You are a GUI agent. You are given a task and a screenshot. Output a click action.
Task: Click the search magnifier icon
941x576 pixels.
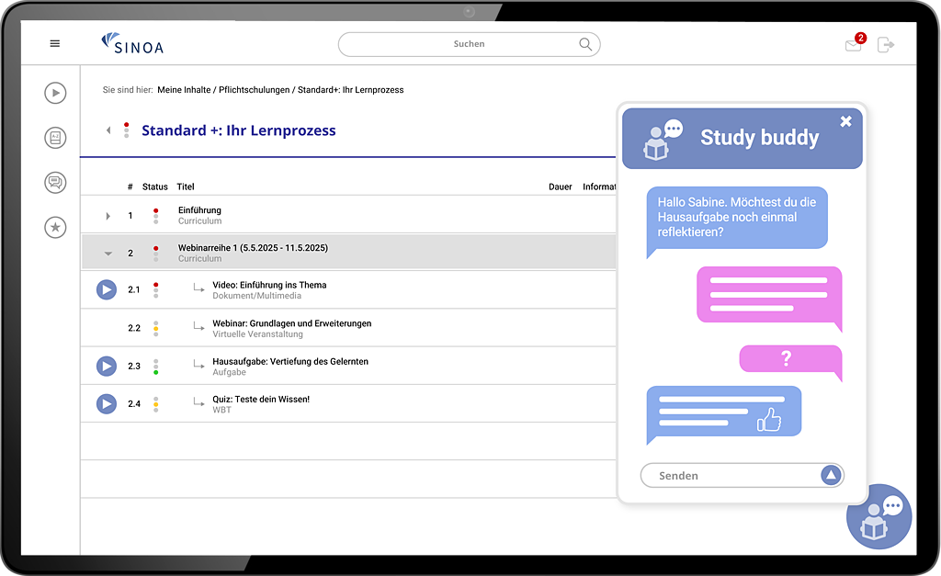tap(585, 44)
